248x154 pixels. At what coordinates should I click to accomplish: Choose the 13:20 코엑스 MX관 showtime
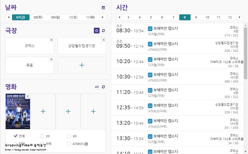[177, 123]
